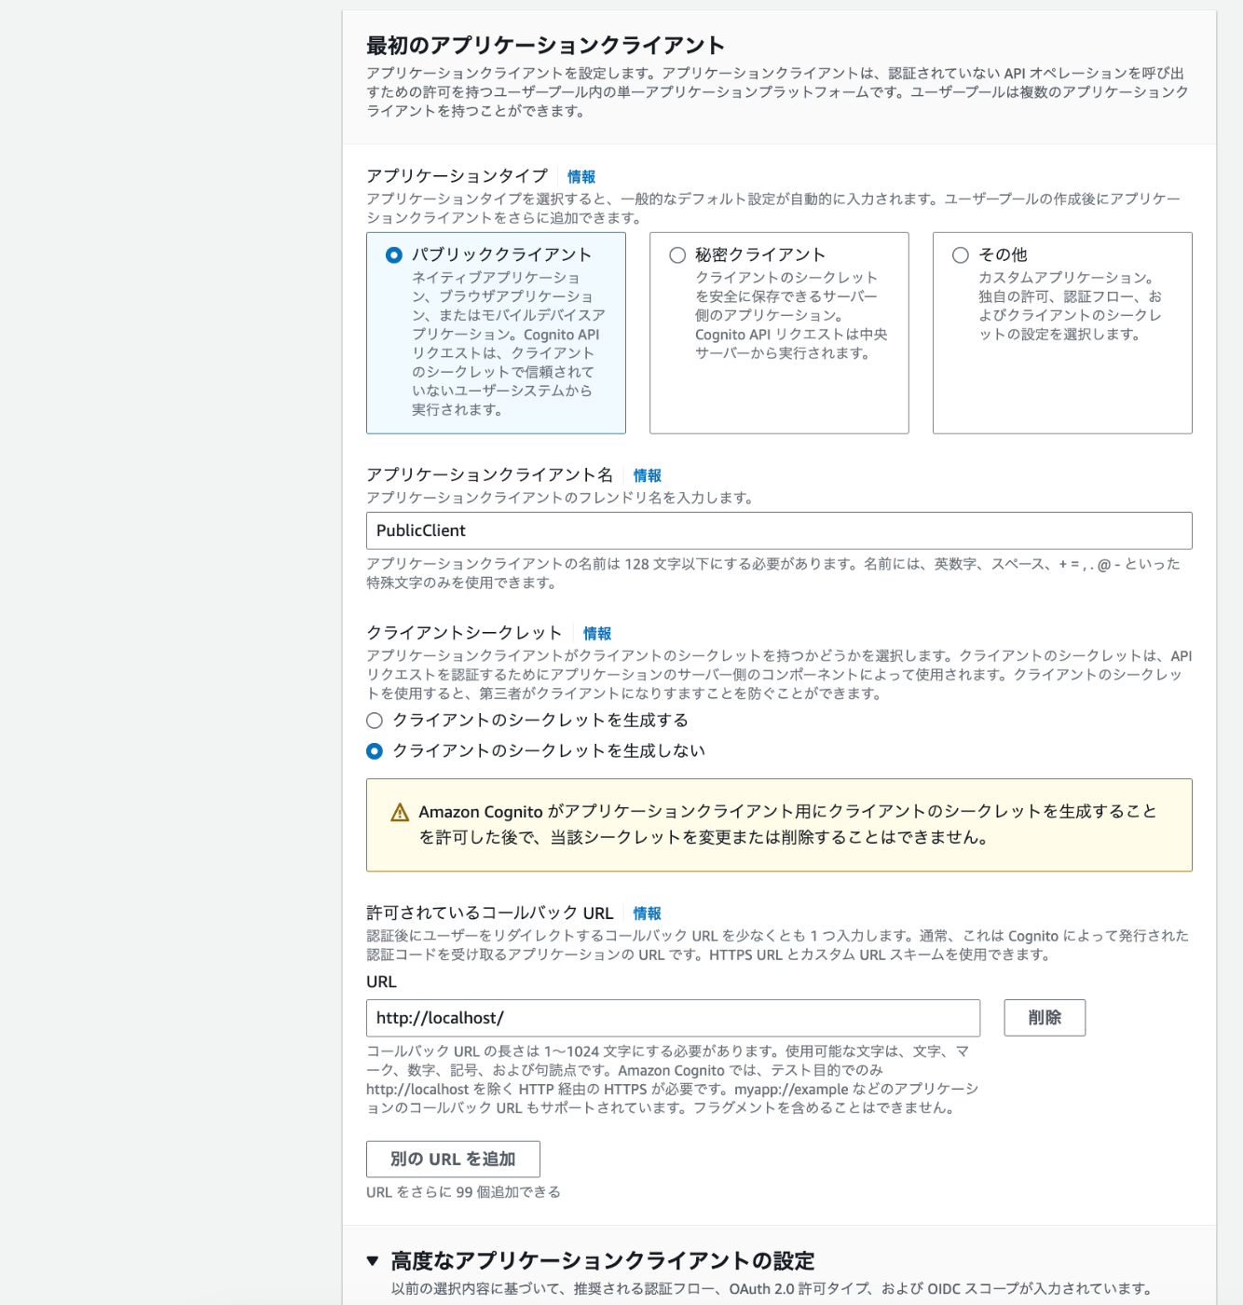1243x1305 pixels.
Task: Click the http://localhost/ callback URL field
Action: (x=673, y=1018)
